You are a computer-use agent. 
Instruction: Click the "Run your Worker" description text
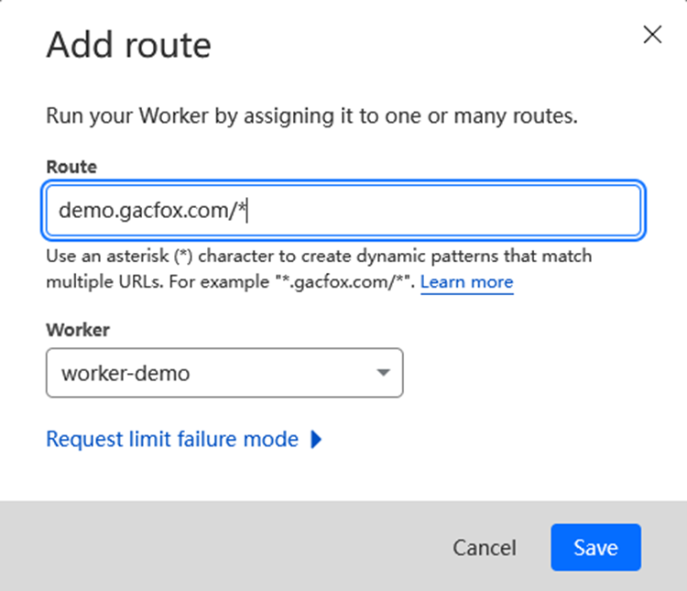(x=311, y=117)
